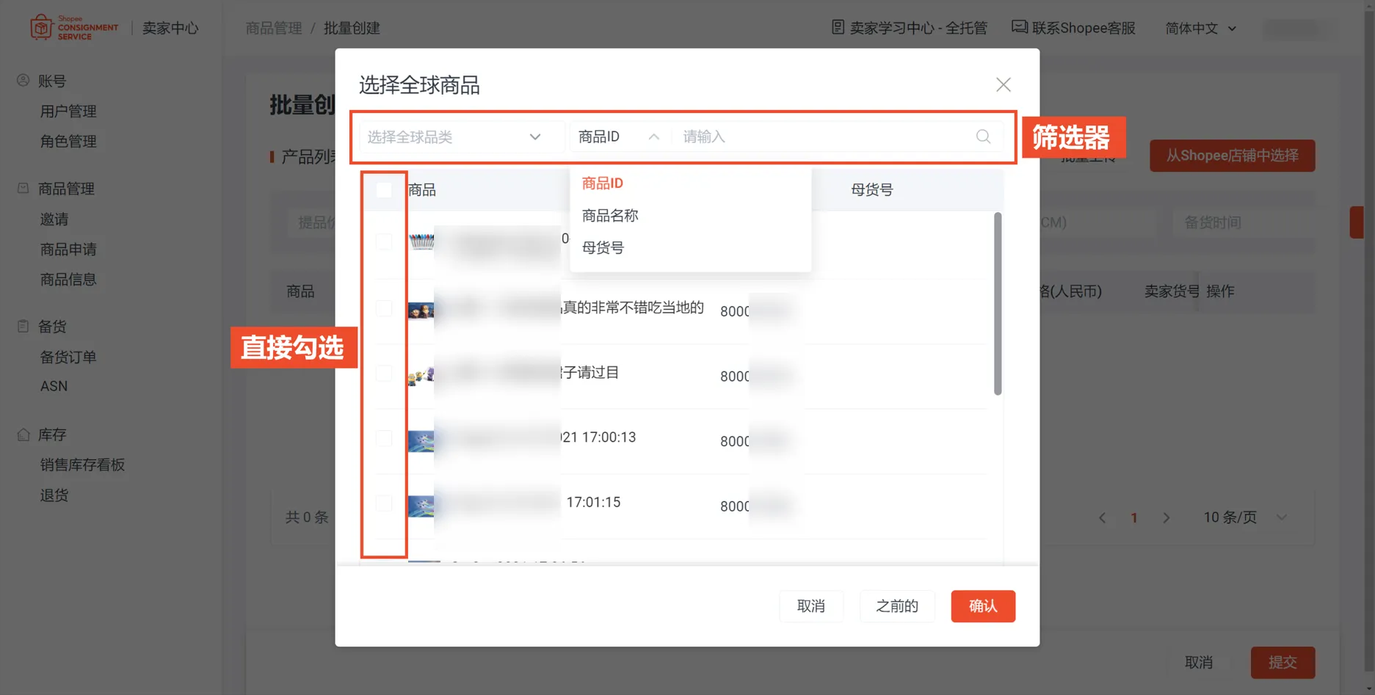Click the 请输入 search input field
Image resolution: width=1375 pixels, height=695 pixels.
coord(808,137)
